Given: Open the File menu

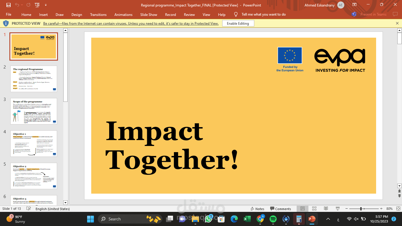Looking at the screenshot, I should pyautogui.click(x=9, y=14).
